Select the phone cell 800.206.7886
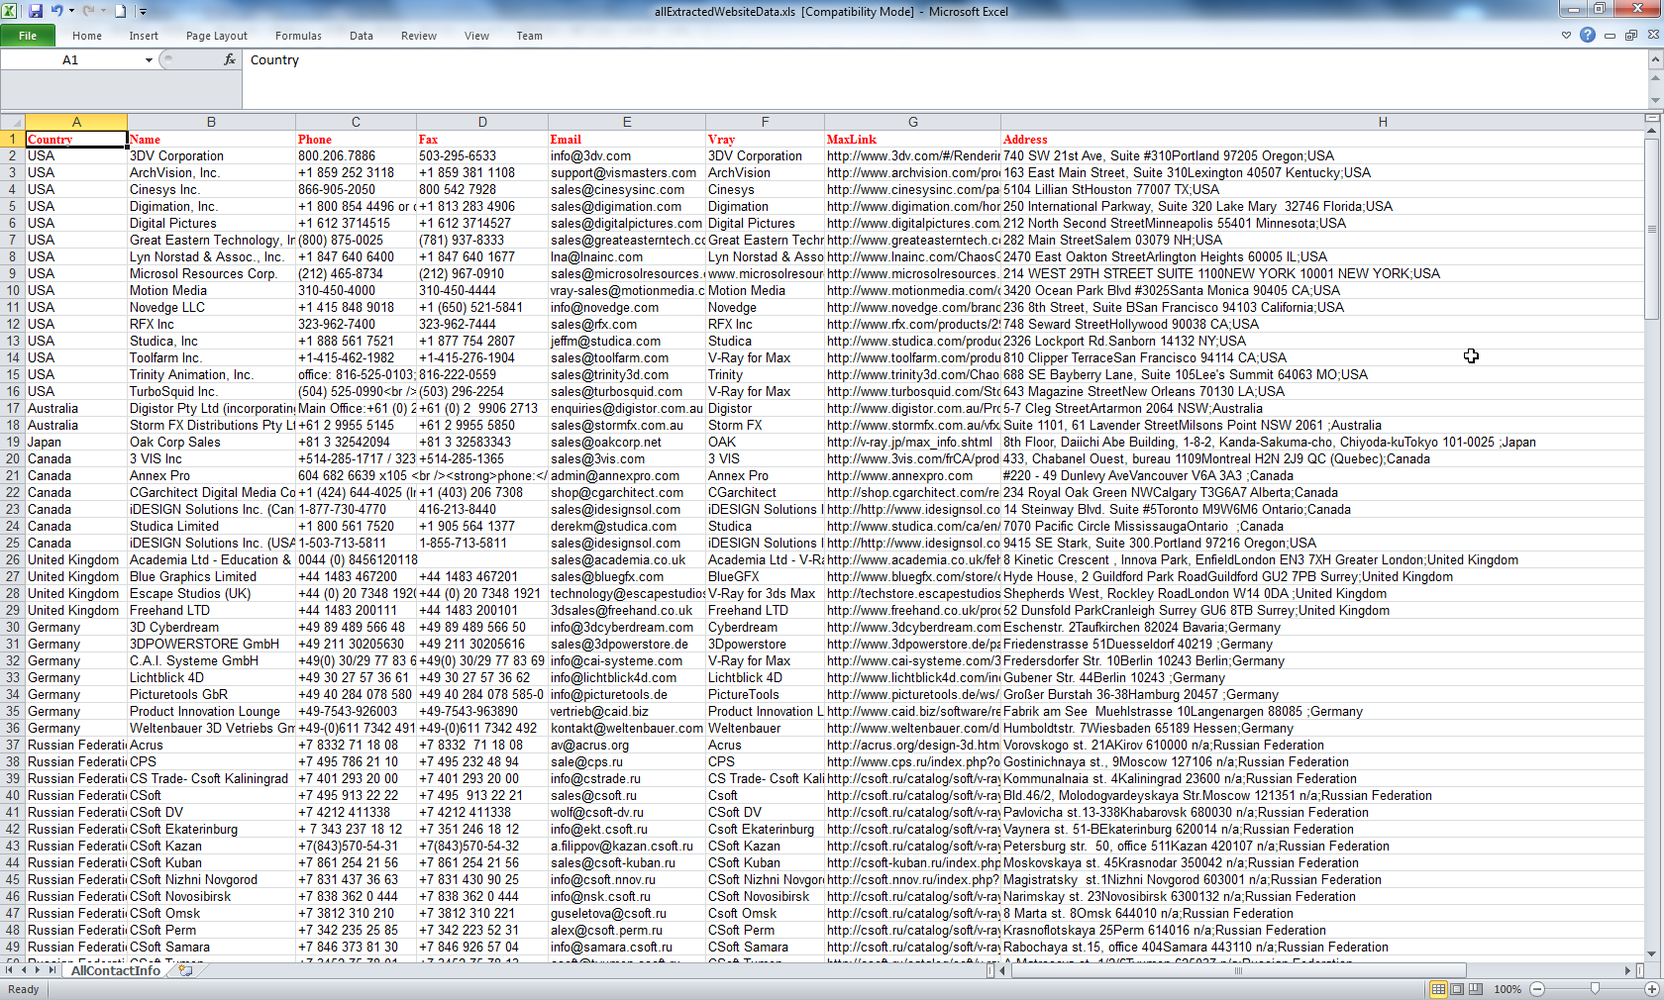The height and width of the screenshot is (1000, 1664). 356,155
